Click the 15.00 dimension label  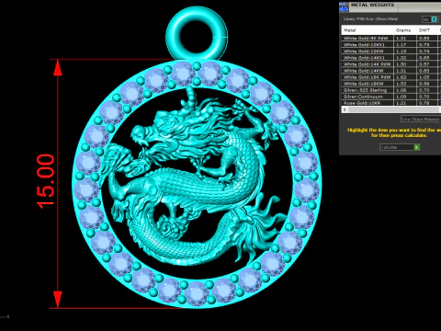click(46, 181)
